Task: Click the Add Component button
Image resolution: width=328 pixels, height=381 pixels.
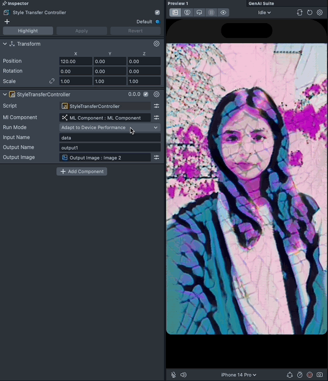Action: [82, 172]
